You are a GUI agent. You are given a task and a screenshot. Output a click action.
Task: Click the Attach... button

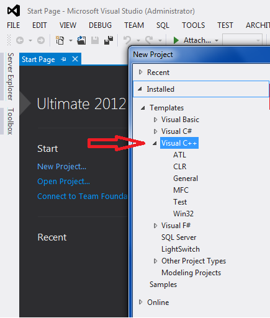(x=197, y=40)
